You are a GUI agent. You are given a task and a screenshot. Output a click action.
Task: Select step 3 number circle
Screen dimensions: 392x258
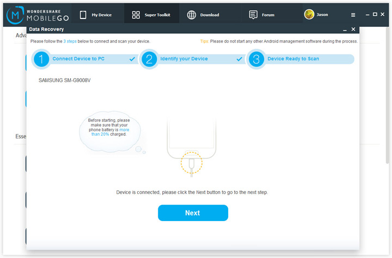pyautogui.click(x=256, y=59)
